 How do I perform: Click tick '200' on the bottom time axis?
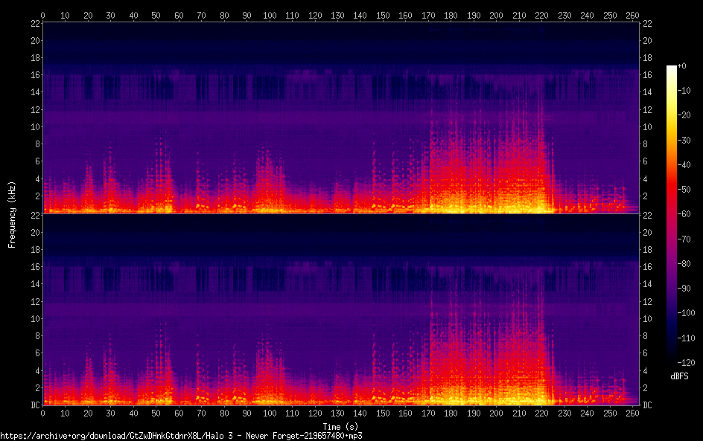click(x=496, y=413)
